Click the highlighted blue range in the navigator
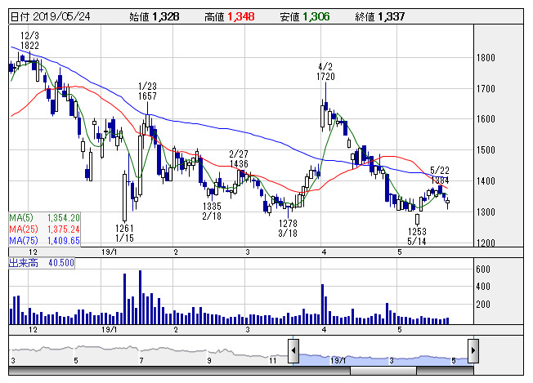The height and width of the screenshot is (383, 533). click(x=383, y=359)
